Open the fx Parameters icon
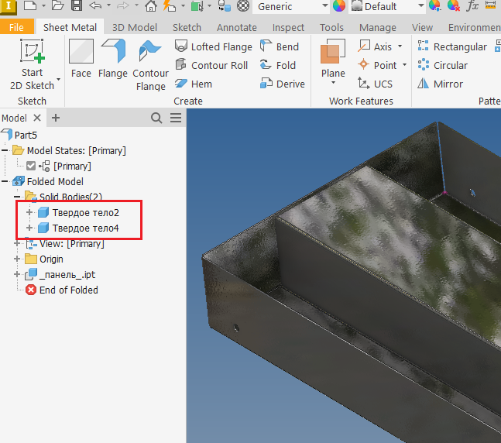 pyautogui.click(x=472, y=5)
